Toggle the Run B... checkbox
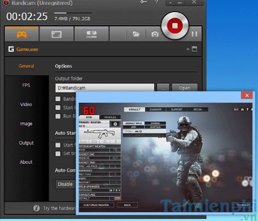Viewport: 258px width, 221px height. (58, 116)
